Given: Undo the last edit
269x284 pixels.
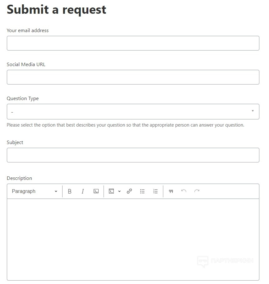Looking at the screenshot, I should 184,191.
